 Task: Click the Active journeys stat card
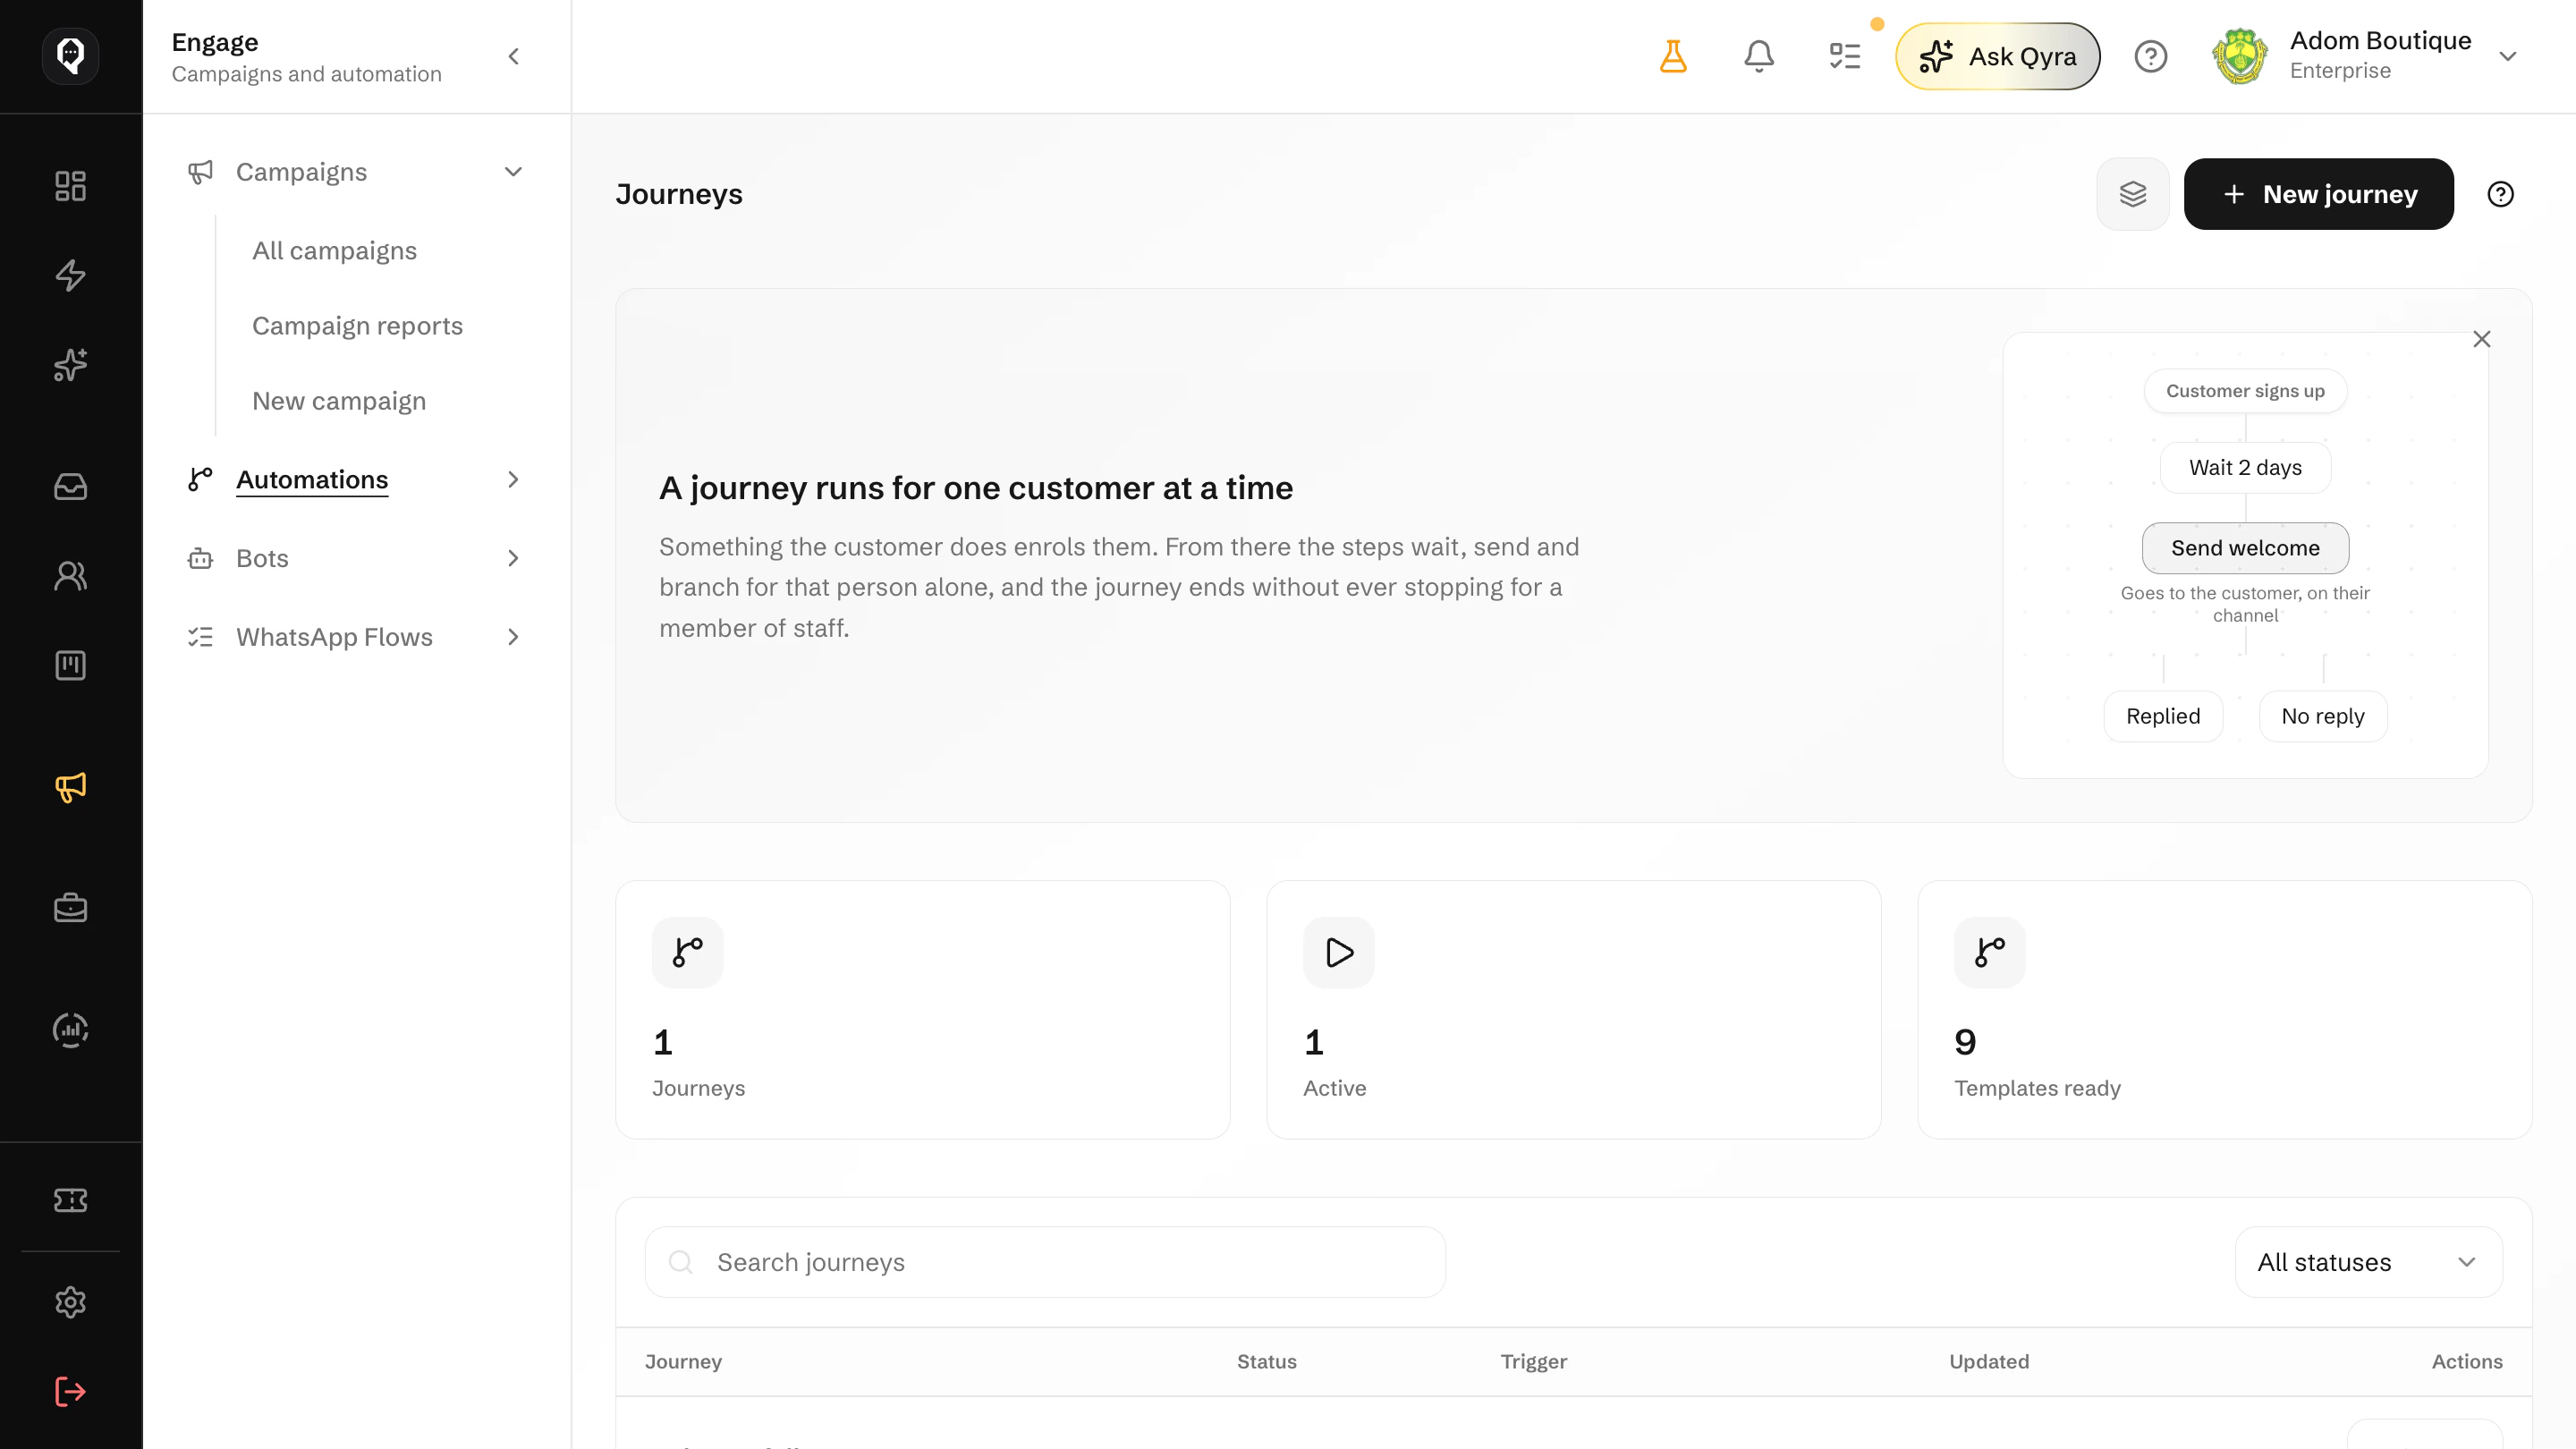point(1574,1010)
